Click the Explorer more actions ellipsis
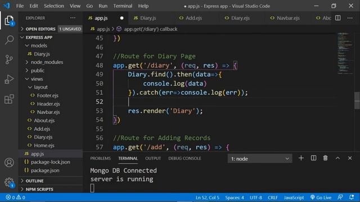Viewport: 360px width, 202px height. [x=73, y=18]
